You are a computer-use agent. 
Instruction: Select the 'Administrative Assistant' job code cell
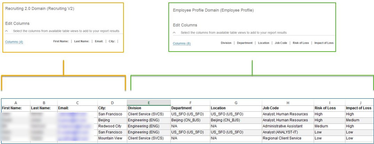tap(288, 126)
